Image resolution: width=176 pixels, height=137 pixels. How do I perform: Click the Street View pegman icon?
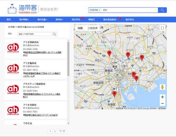[163, 87]
